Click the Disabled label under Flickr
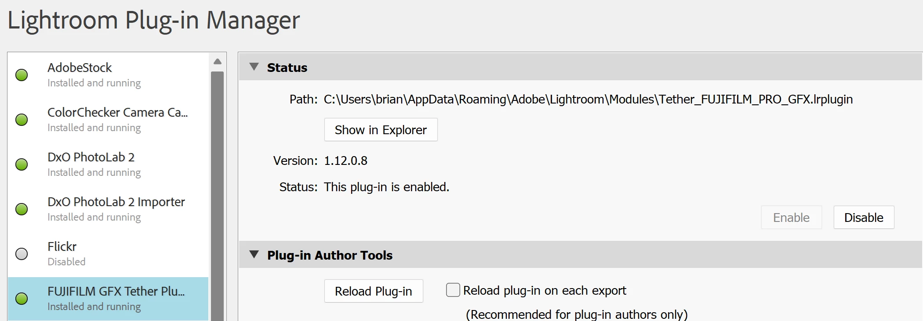 click(x=66, y=262)
